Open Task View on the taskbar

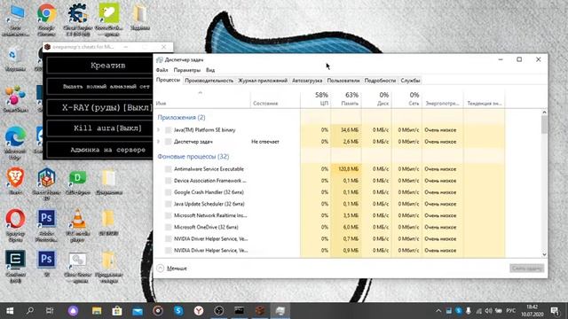[x=50, y=311]
